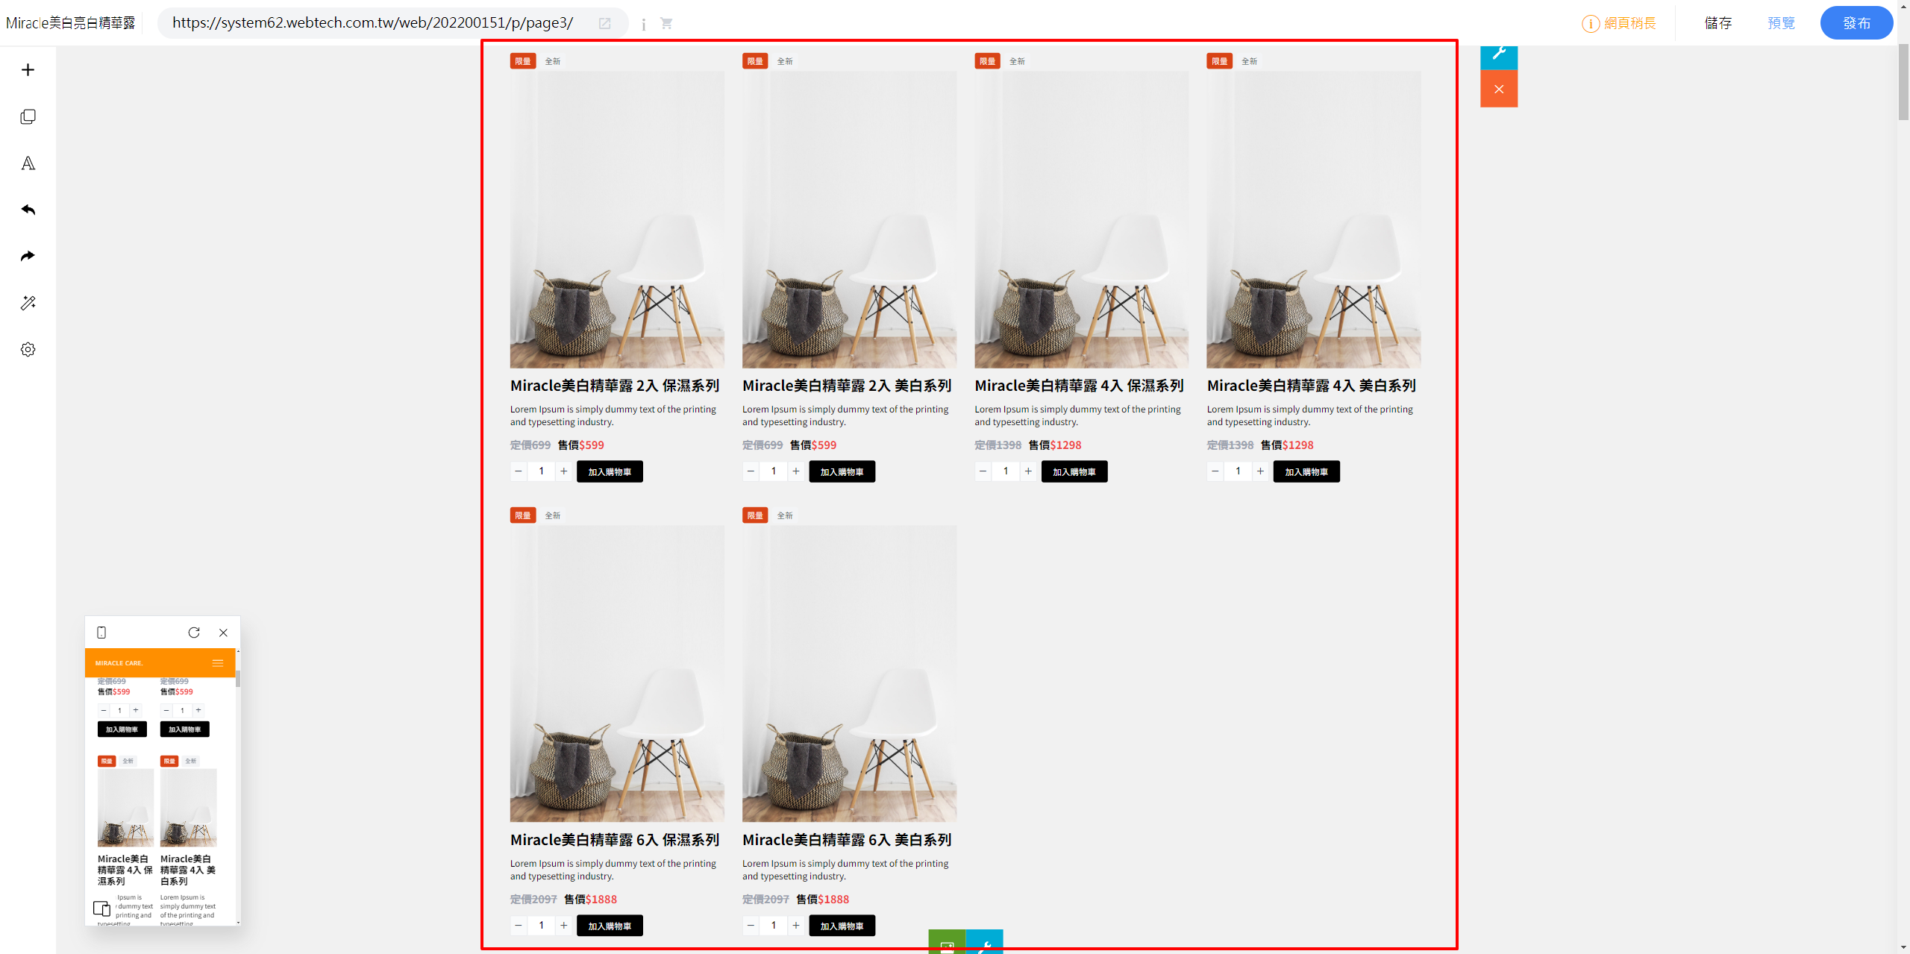Click the 儲存 save button
The width and height of the screenshot is (1910, 954).
click(x=1718, y=23)
